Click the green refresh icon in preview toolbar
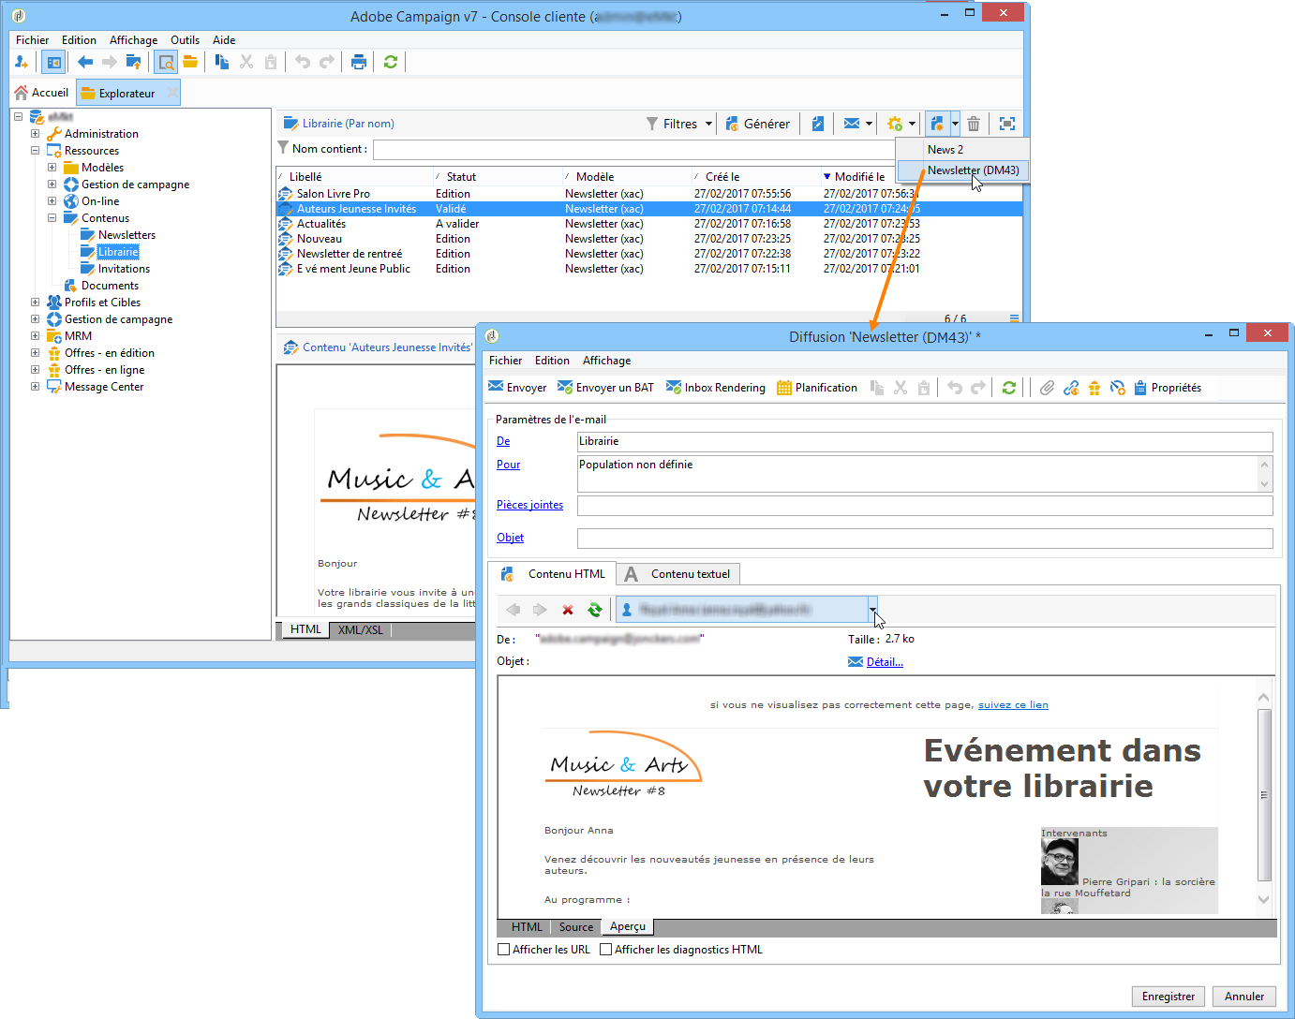Screen dimensions: 1295x1019 coord(595,610)
